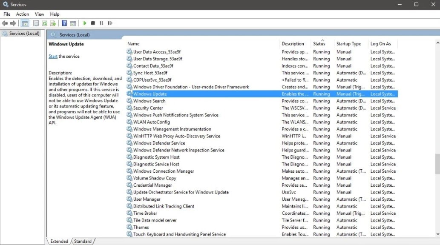Select the Tile Data model server row
The width and height of the screenshot is (440, 245).
(x=262, y=220)
